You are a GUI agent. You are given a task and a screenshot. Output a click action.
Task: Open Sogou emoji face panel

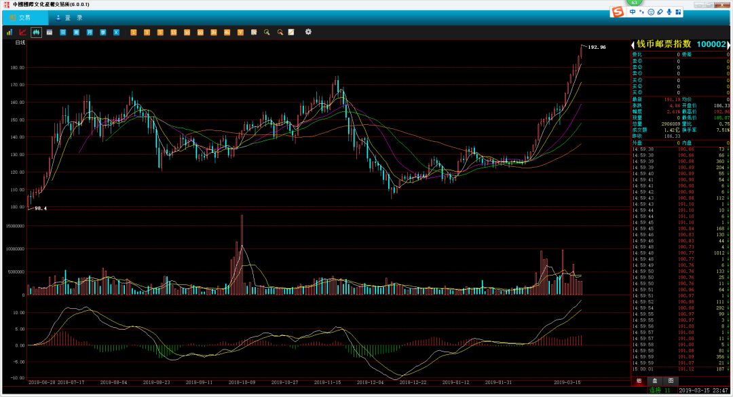pyautogui.click(x=651, y=12)
